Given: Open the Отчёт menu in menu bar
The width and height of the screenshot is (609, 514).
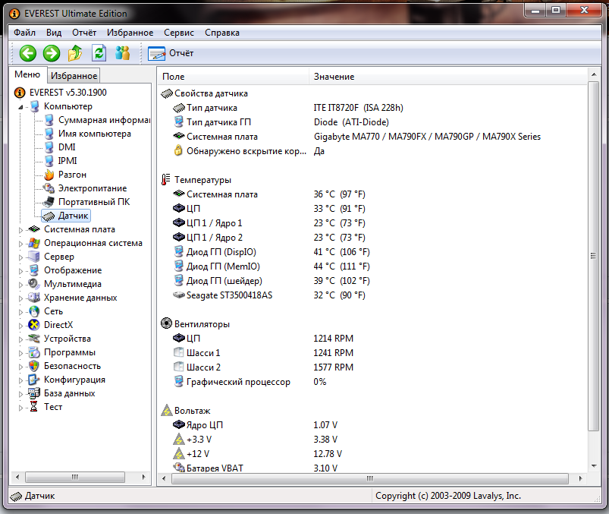Looking at the screenshot, I should [84, 33].
